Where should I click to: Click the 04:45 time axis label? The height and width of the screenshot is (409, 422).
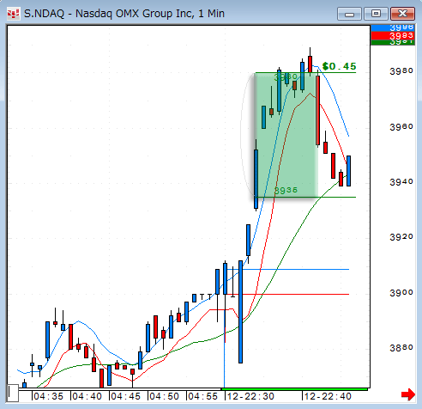pos(125,396)
